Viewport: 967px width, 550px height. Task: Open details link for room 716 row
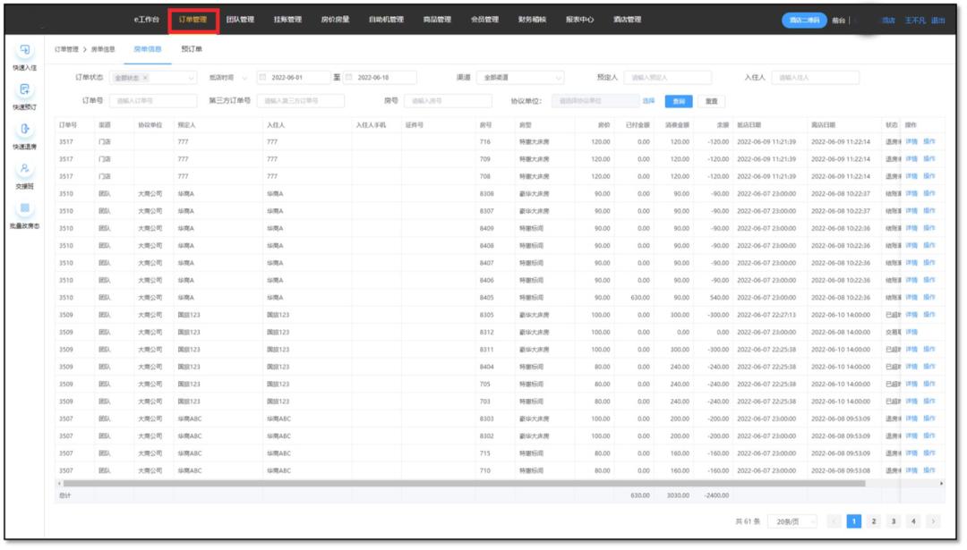tap(911, 141)
